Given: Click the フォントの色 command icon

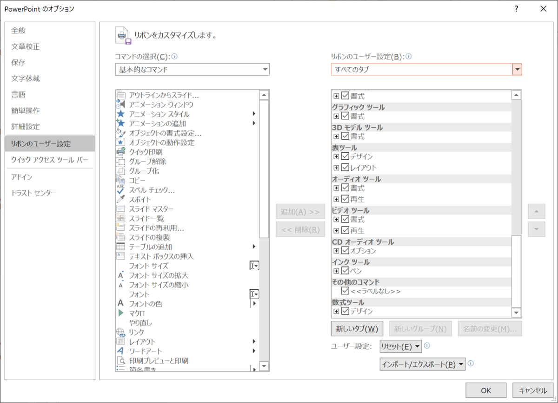Looking at the screenshot, I should point(120,304).
